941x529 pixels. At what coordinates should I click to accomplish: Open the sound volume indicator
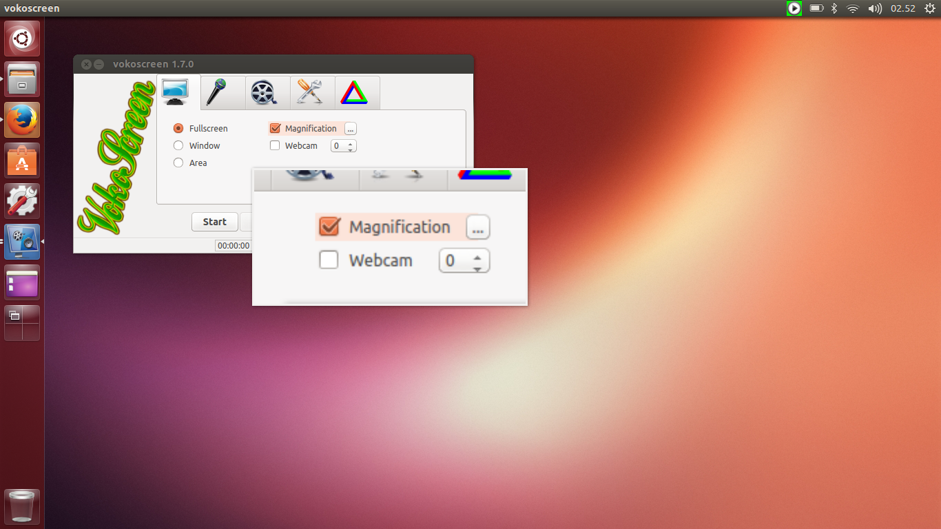(x=875, y=8)
